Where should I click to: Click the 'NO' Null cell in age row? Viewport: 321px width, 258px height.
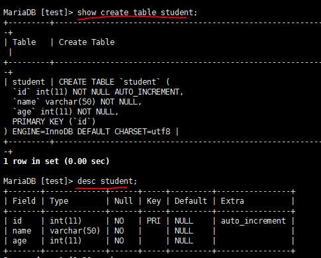pyautogui.click(x=119, y=241)
